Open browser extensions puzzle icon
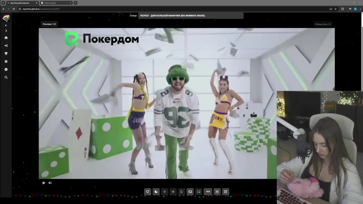Image resolution: width=363 pixels, height=204 pixels. [343, 9]
